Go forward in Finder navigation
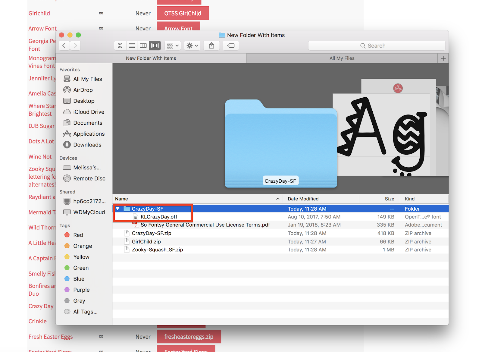 tap(75, 46)
